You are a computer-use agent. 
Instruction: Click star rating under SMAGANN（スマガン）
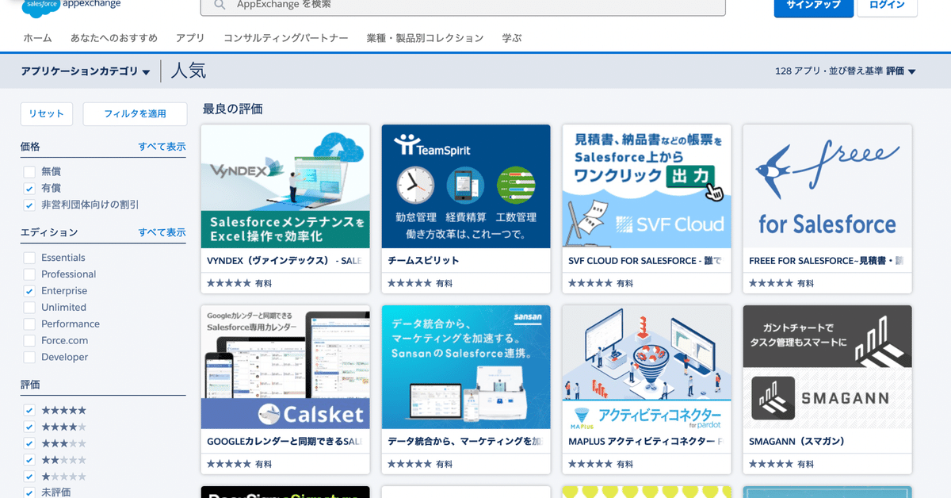[x=771, y=464]
